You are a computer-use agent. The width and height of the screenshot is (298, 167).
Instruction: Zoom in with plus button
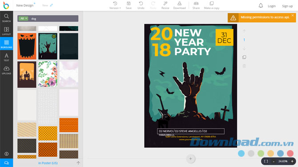point(292,161)
